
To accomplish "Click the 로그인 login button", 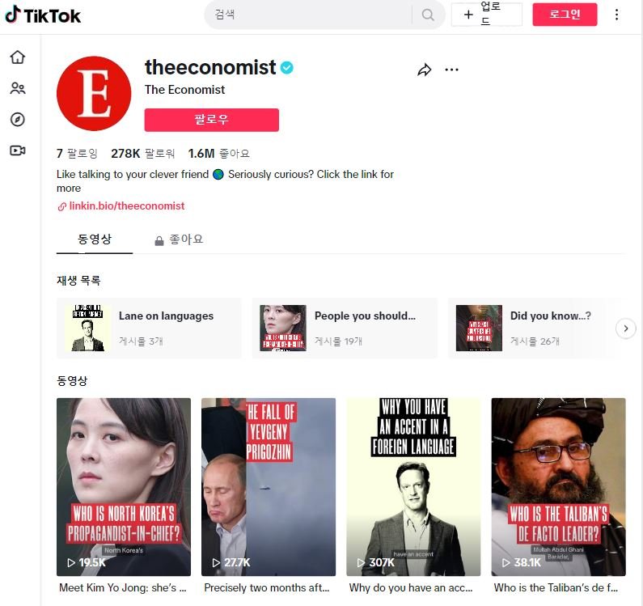I will coord(565,15).
